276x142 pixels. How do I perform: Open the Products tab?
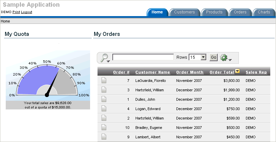214,12
